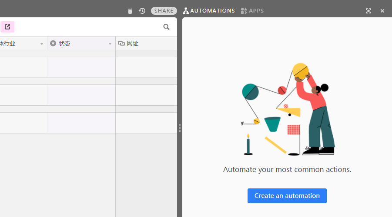
Task: Click the Automations icon beside its label
Action: [x=186, y=11]
